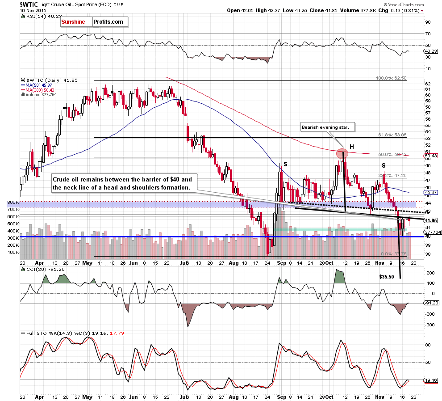The height and width of the screenshot is (401, 442).
Task: Click the line icon before Full STO label
Action: click(x=23, y=333)
